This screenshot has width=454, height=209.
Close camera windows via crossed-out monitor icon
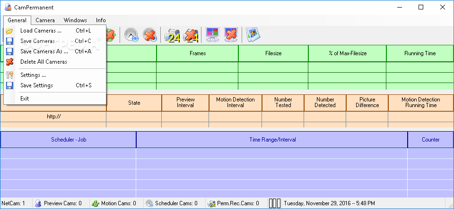(231, 35)
